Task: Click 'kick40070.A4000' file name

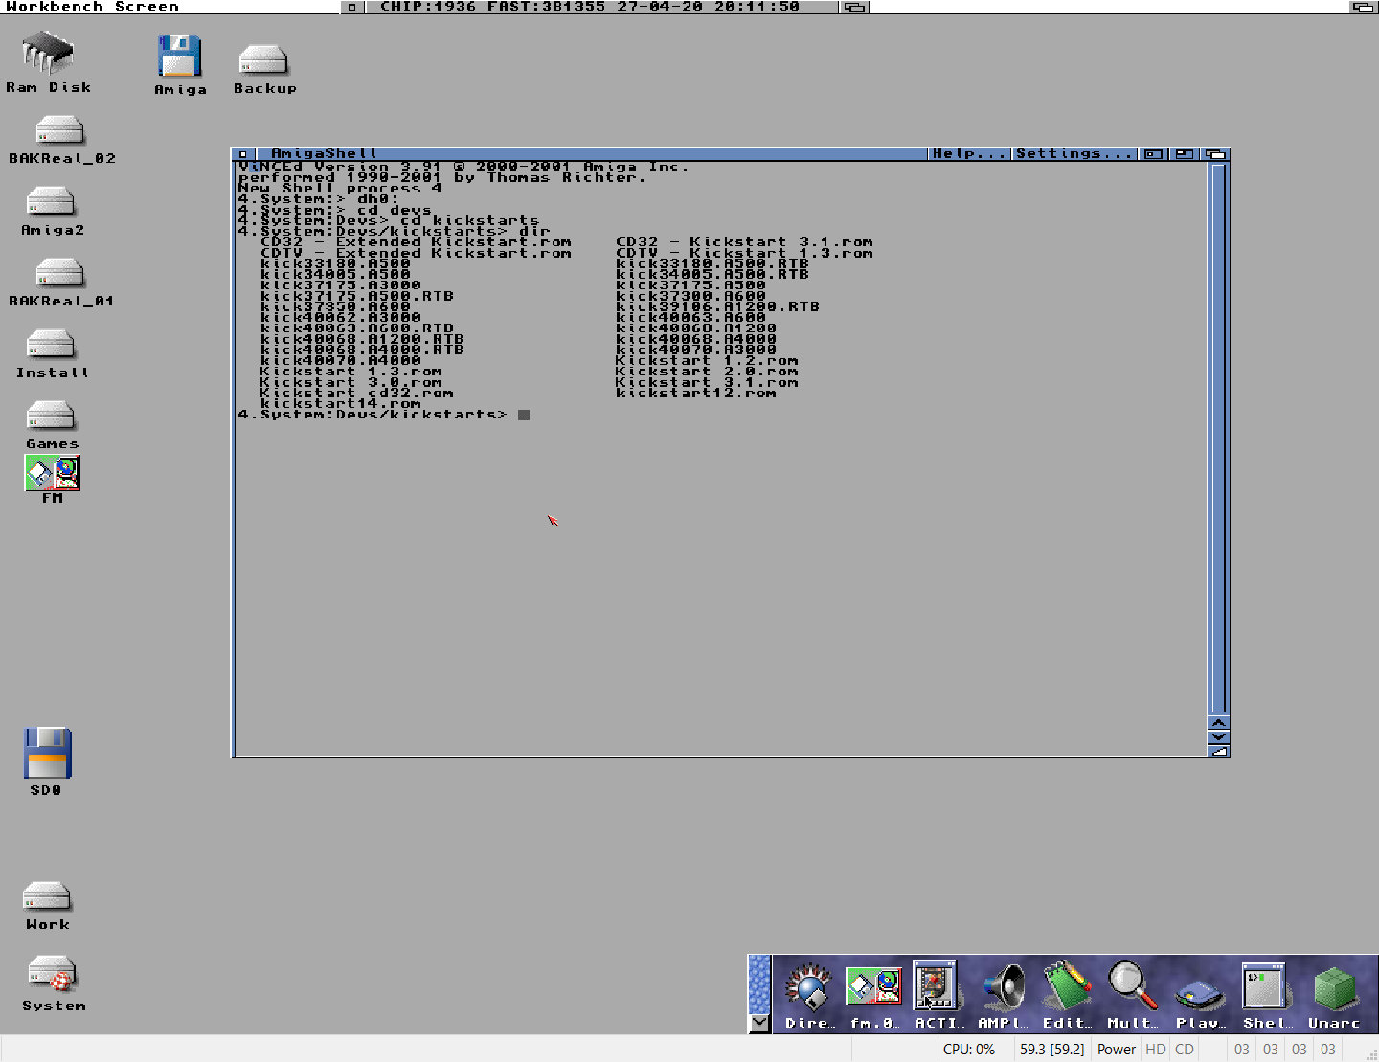Action: [341, 360]
